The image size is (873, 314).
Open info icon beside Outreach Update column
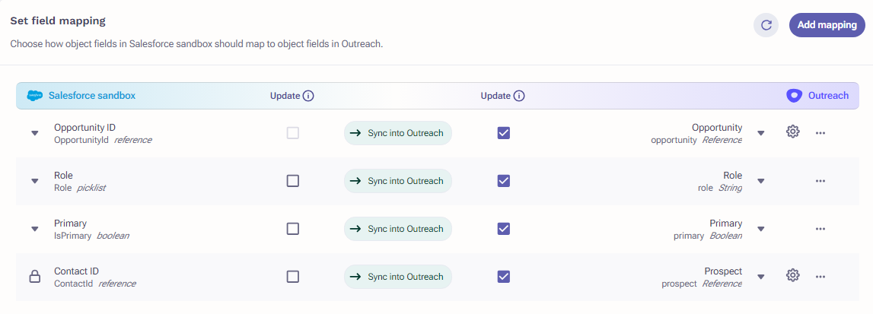pyautogui.click(x=519, y=96)
